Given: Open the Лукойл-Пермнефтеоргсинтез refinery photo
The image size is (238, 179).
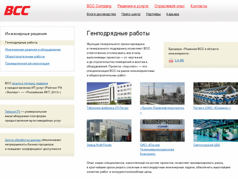Looking at the screenshot, I should pos(162,93).
